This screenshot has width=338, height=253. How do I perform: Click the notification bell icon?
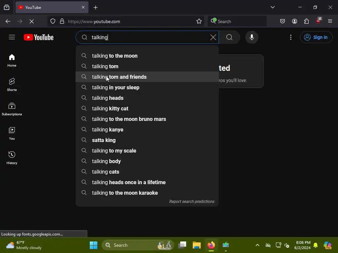[316, 245]
